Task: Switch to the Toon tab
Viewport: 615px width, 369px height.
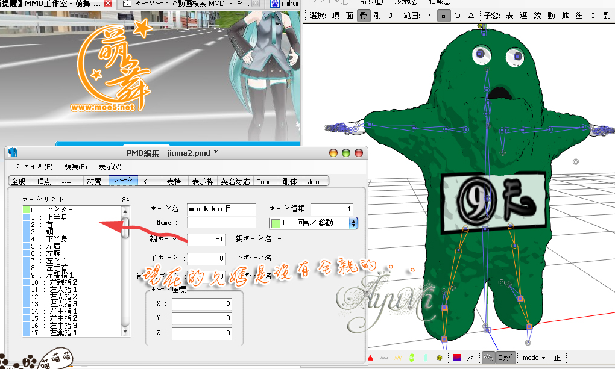Action: (264, 181)
